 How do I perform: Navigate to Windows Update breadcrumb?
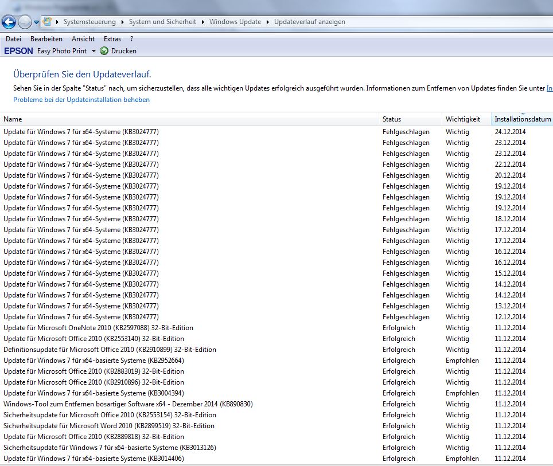tap(235, 22)
